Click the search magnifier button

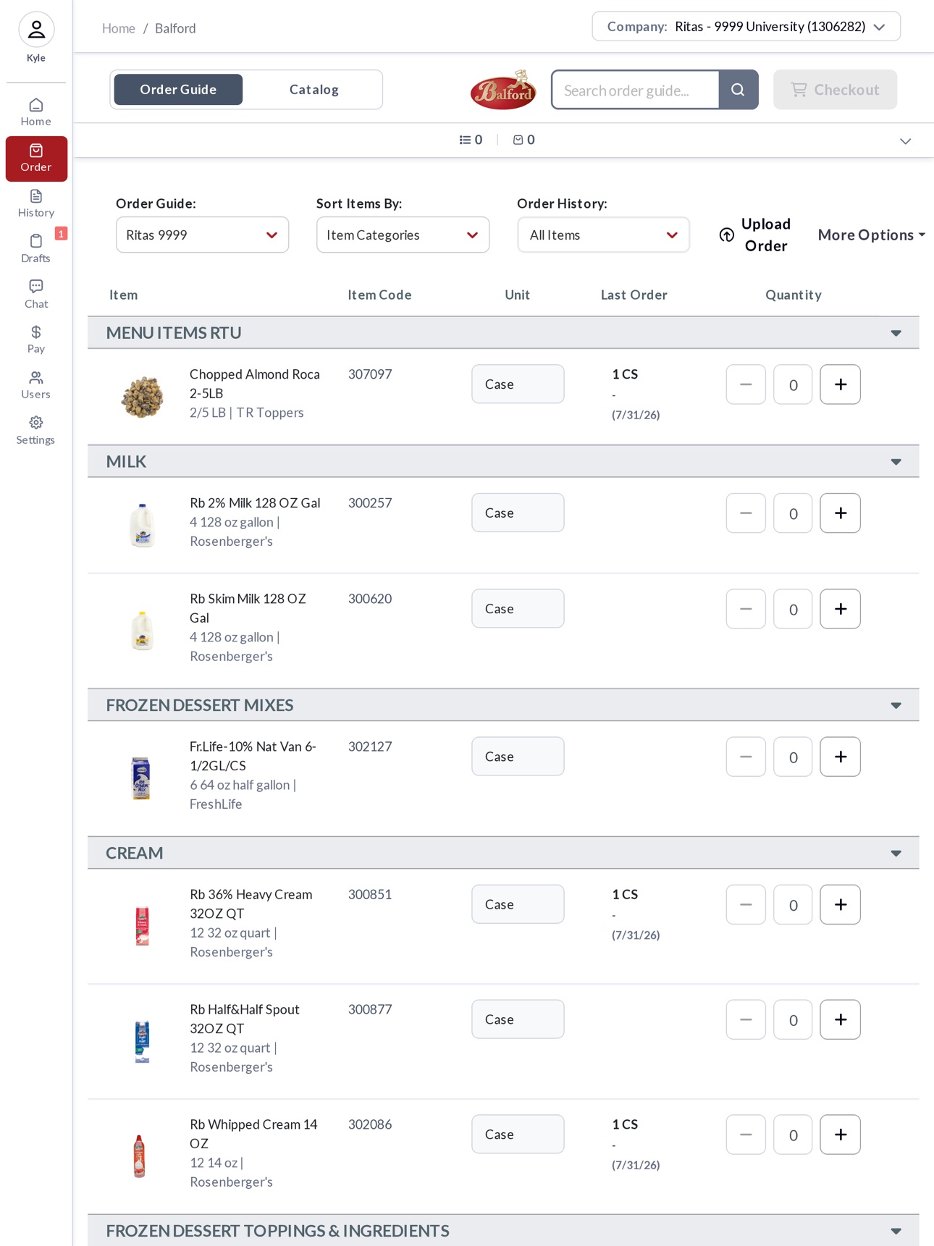pos(739,90)
